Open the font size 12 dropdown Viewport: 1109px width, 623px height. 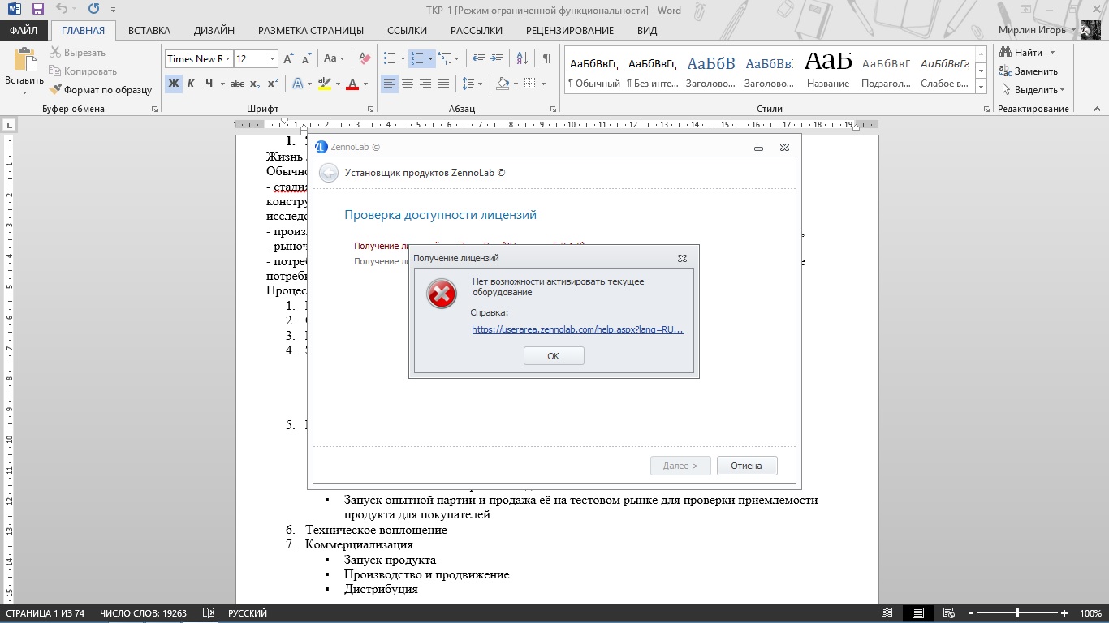[x=272, y=58]
